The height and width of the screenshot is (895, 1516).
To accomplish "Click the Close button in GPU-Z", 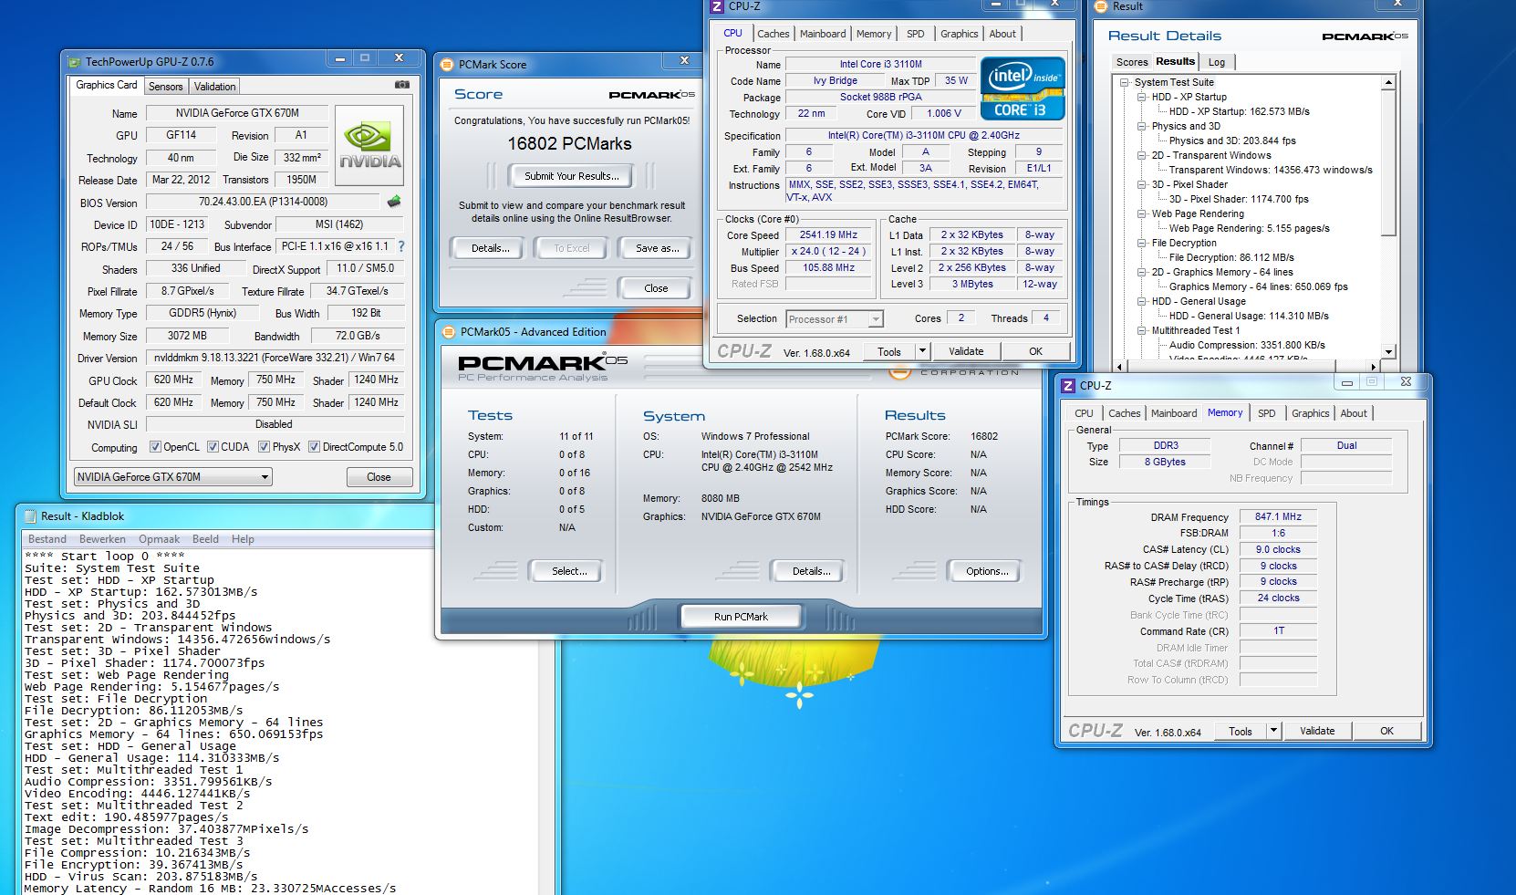I will point(379,477).
